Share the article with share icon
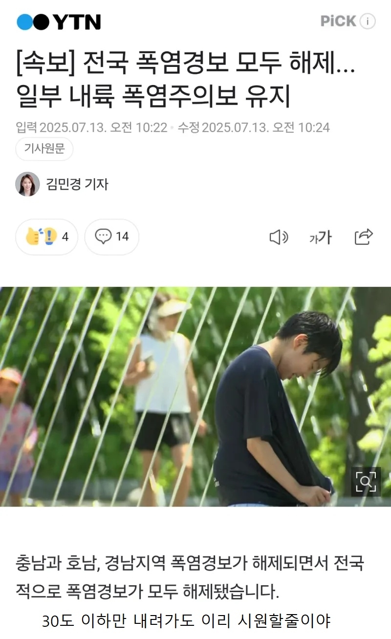 tap(364, 237)
